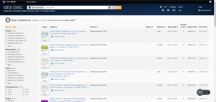This screenshot has width=216, height=102.
Task: Check the Cloud Precipitable Water filter
Action: [x=6, y=62]
